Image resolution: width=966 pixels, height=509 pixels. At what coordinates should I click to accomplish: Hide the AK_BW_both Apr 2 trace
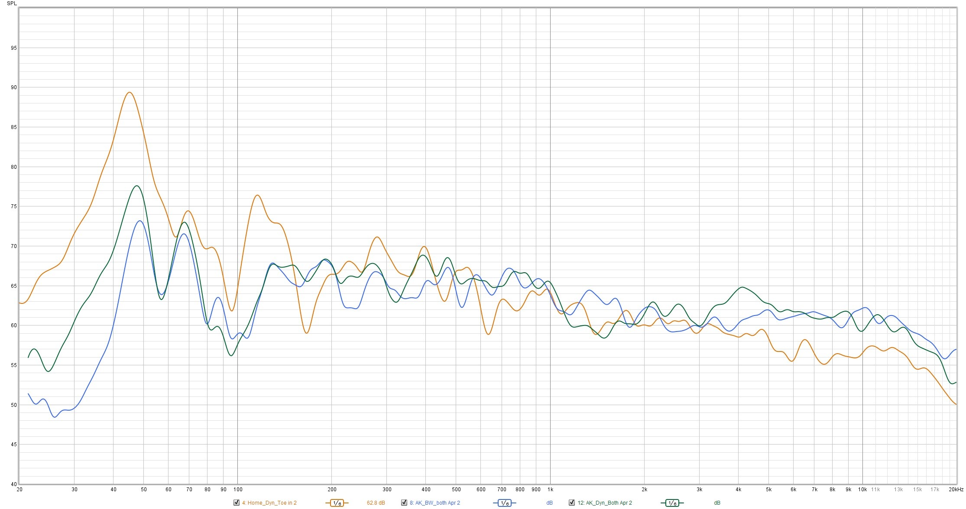point(404,503)
